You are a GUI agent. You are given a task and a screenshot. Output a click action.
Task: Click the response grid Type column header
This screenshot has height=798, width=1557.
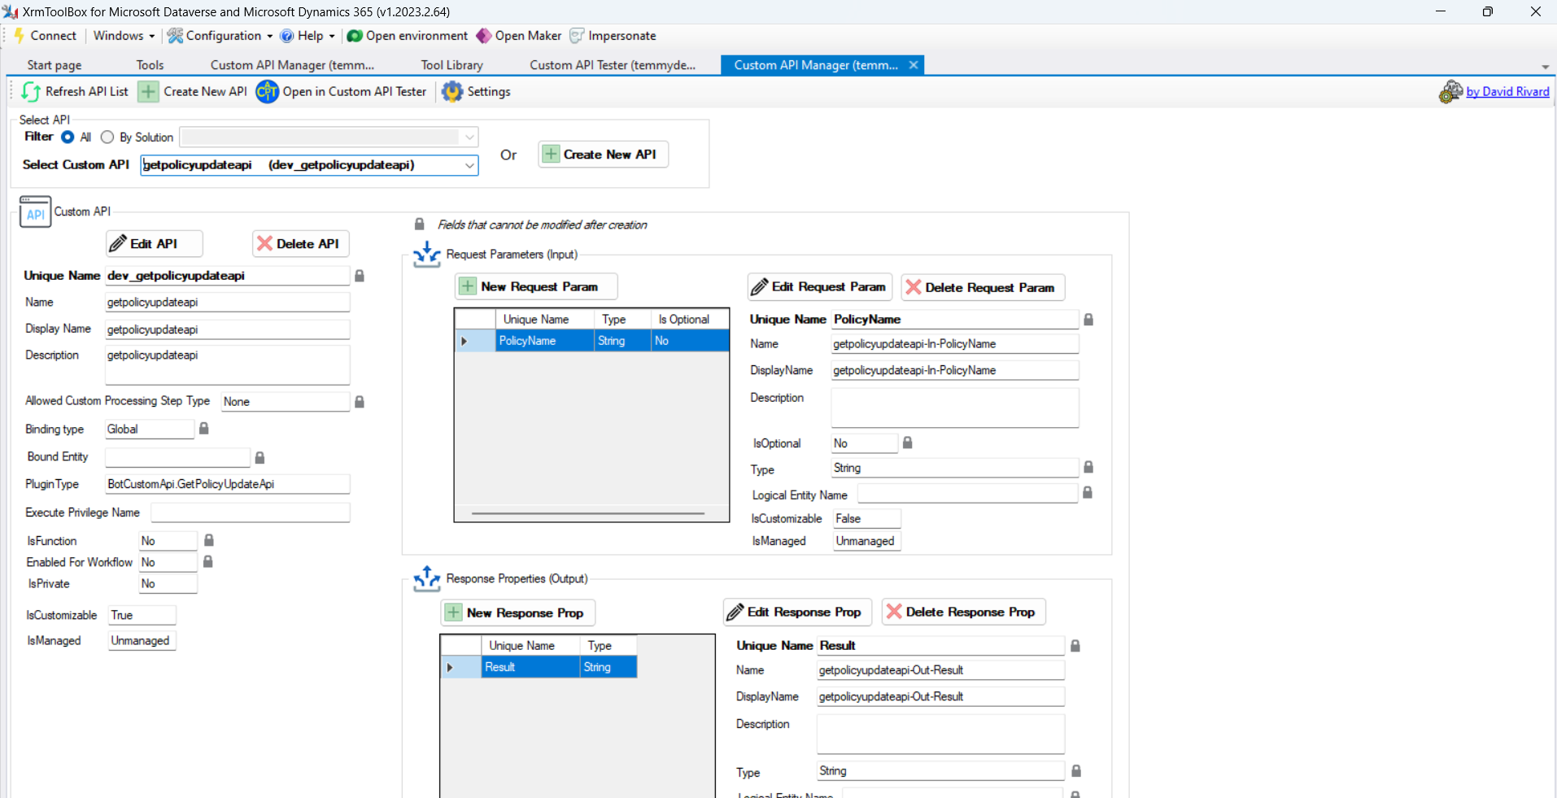click(x=608, y=646)
